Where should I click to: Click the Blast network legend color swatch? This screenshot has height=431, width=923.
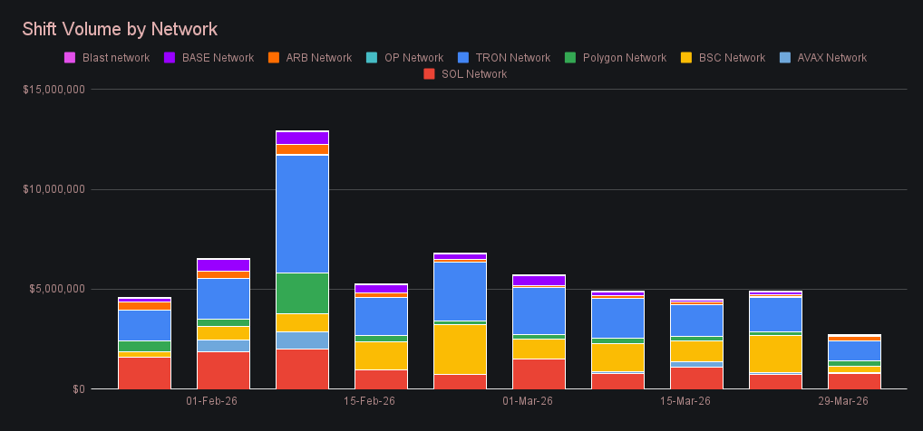pos(70,58)
